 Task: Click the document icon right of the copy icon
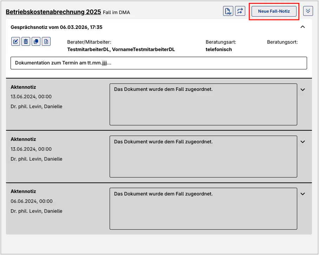click(46, 42)
